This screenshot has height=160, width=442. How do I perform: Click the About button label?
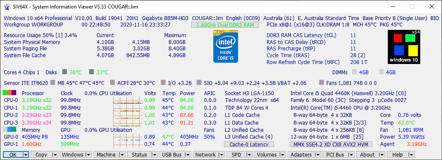[x=368, y=154]
